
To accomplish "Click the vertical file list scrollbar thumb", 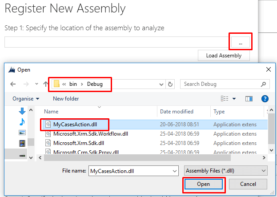I will click(x=271, y=129).
